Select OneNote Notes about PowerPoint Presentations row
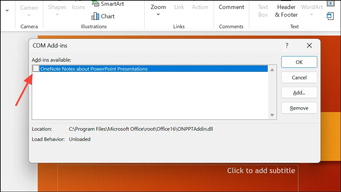This screenshot has width=341, height=192. point(150,69)
